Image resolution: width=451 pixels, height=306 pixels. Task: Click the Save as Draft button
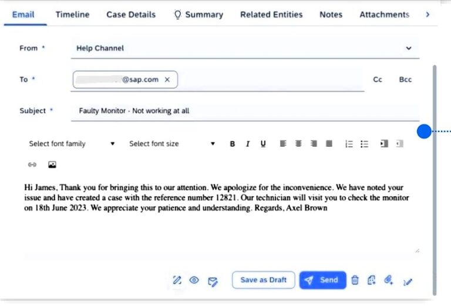click(x=264, y=280)
